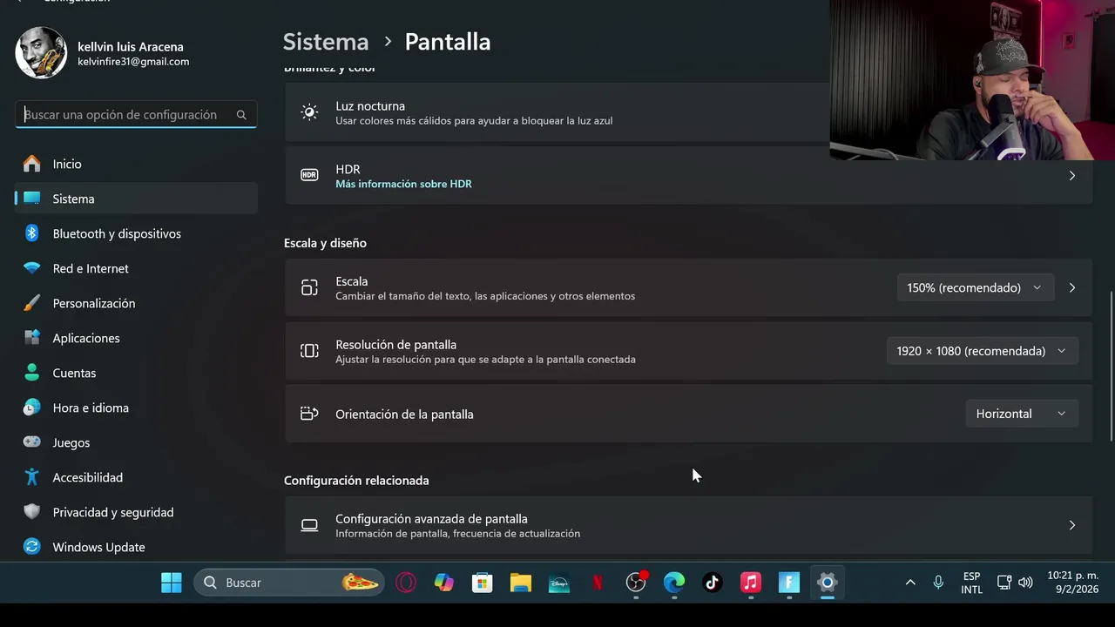Open Configuración avanzada de pantalla
The width and height of the screenshot is (1115, 627).
click(x=688, y=525)
